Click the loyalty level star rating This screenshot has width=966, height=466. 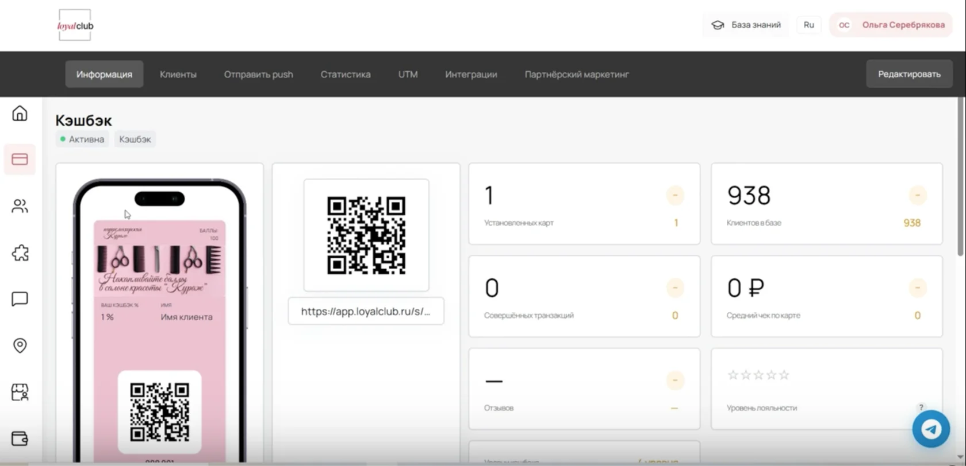click(x=758, y=375)
